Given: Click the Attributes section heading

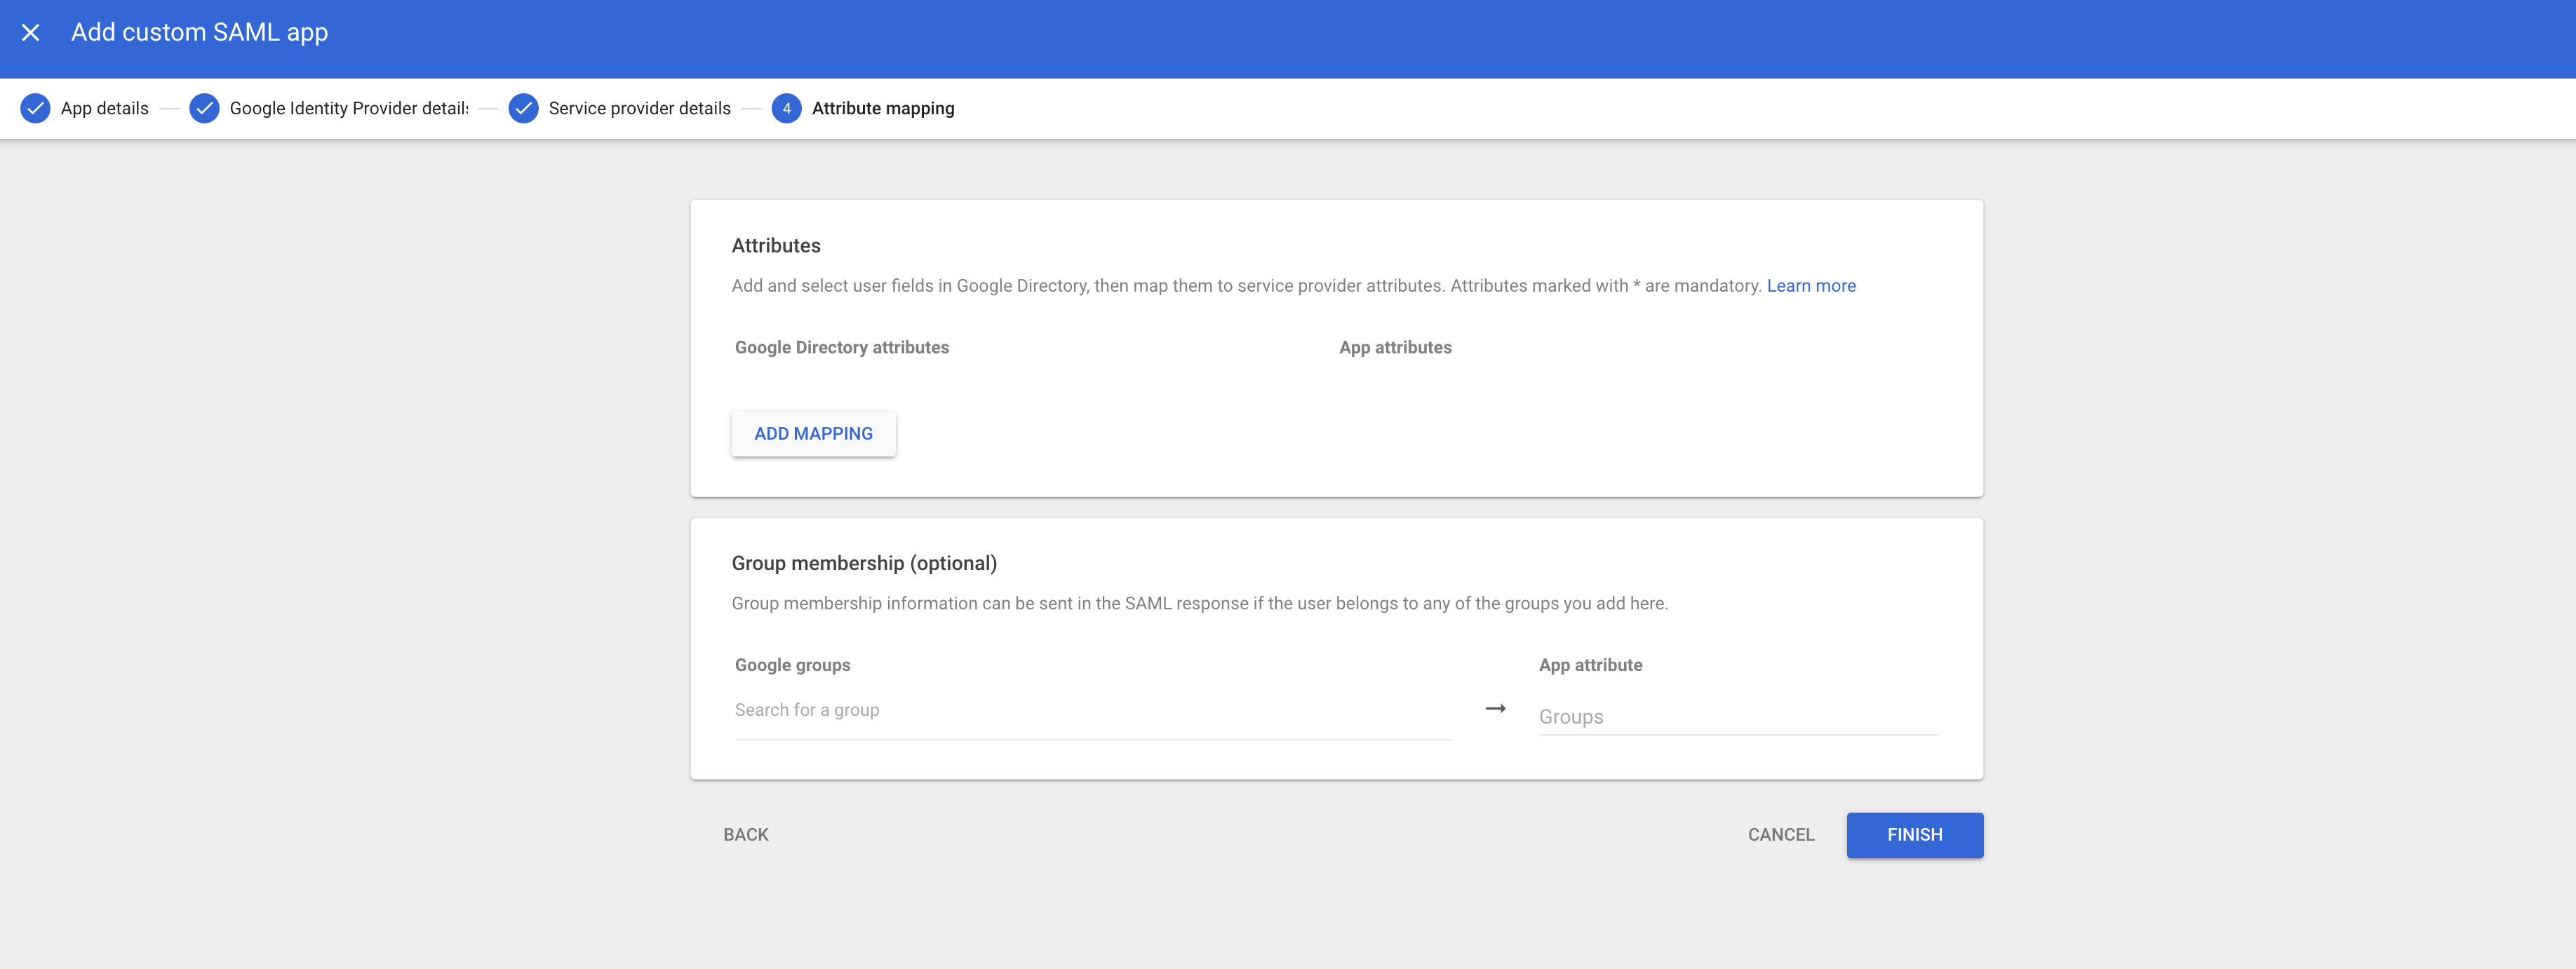Looking at the screenshot, I should point(775,245).
